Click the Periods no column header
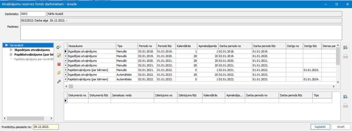 coord(147,46)
